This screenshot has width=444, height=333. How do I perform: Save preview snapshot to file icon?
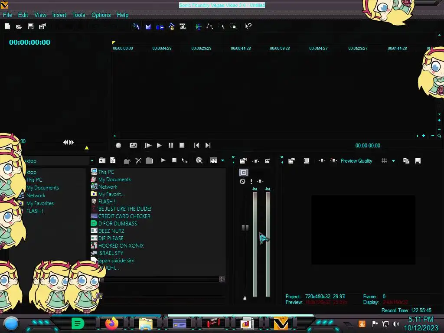tap(418, 160)
